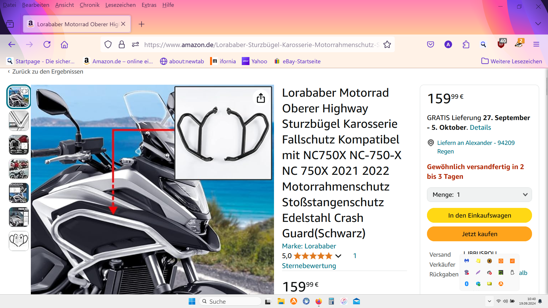Open Weitere Lesezeichen folder
Image resolution: width=548 pixels, height=308 pixels.
tap(511, 61)
